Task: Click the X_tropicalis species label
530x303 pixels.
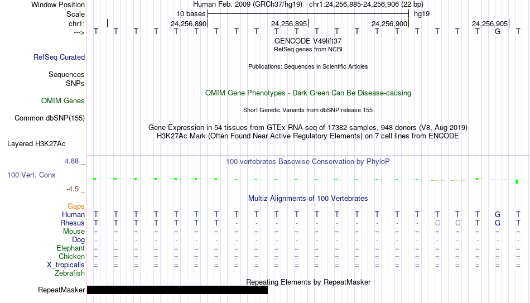Action: 66,265
